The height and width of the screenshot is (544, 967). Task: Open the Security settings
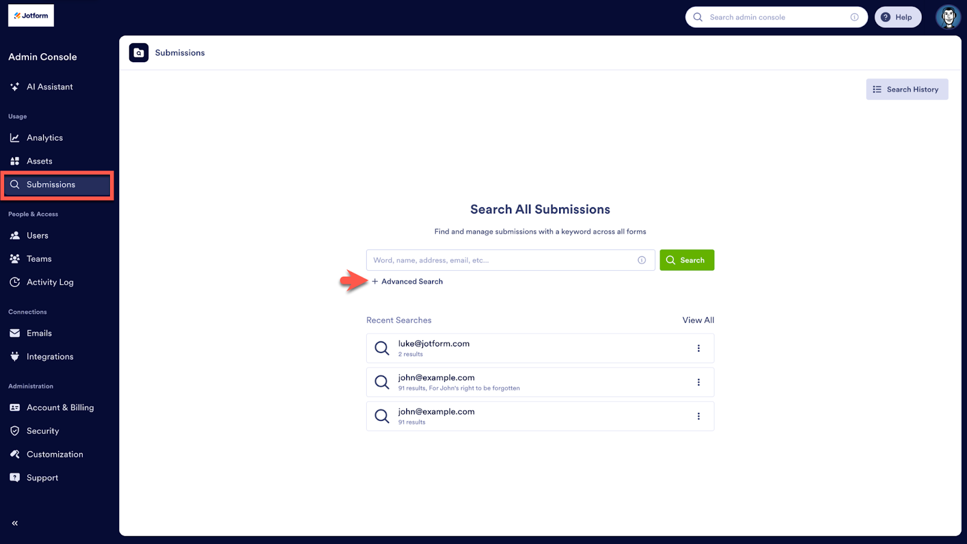(x=42, y=430)
